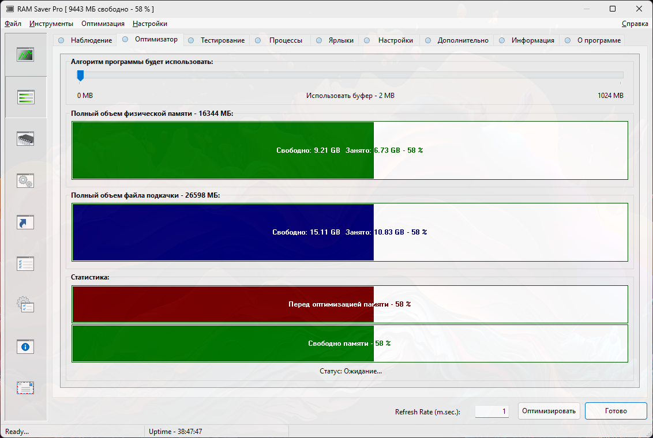Image resolution: width=653 pixels, height=438 pixels.
Task: Click the Готово button
Action: pos(616,411)
